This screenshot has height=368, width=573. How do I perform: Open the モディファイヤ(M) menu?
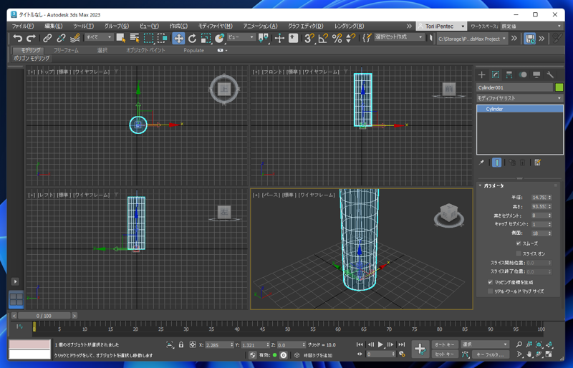click(x=216, y=26)
